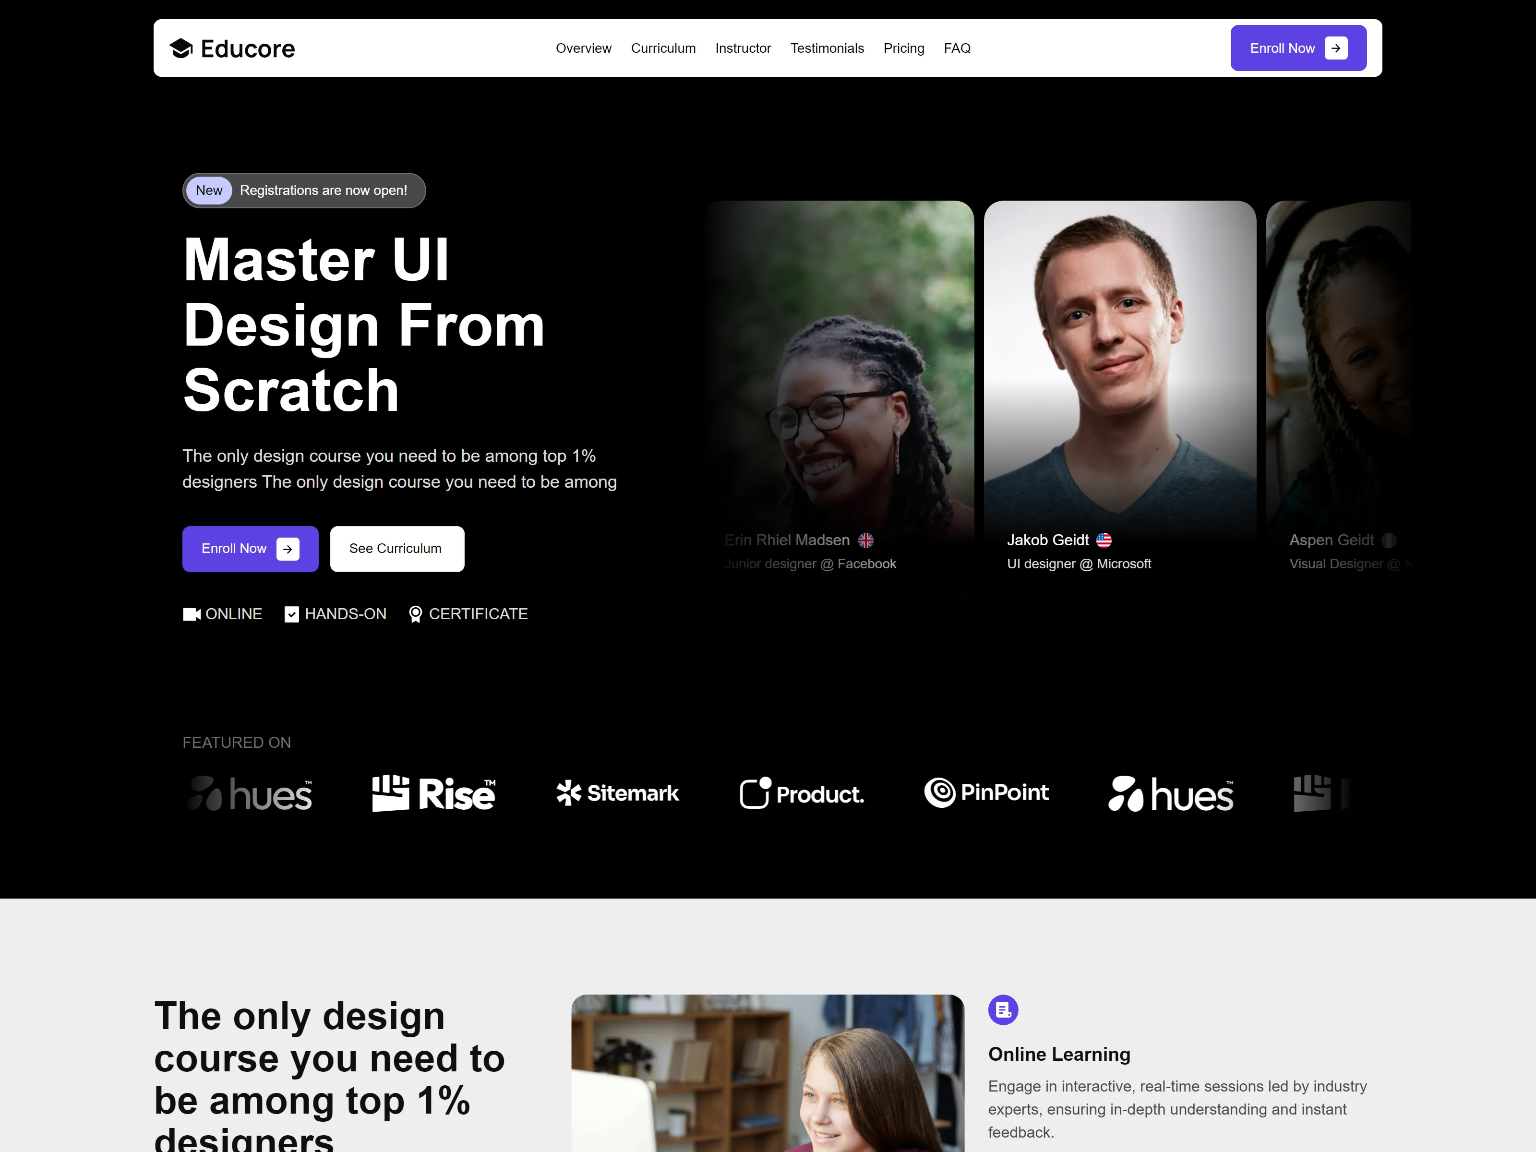Click the Educore graduation cap logo icon

tap(181, 48)
